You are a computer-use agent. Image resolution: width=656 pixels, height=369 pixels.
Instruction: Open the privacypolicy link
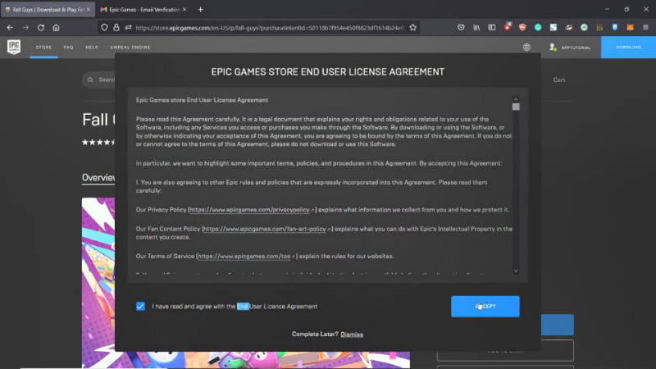[252, 210]
